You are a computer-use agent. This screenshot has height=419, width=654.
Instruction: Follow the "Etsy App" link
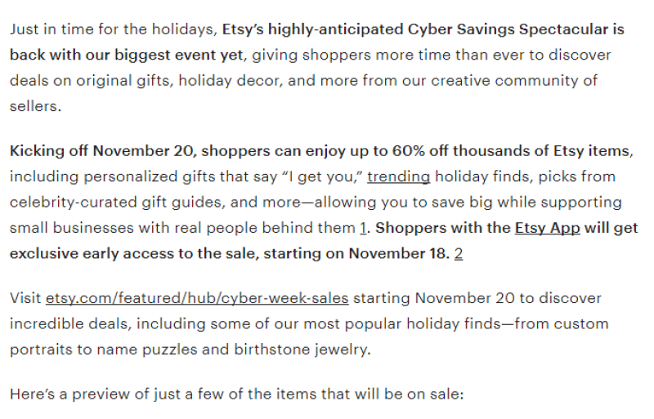click(547, 228)
